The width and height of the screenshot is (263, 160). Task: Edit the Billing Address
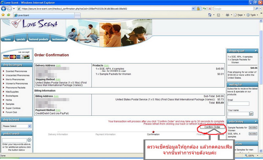tap(56, 96)
